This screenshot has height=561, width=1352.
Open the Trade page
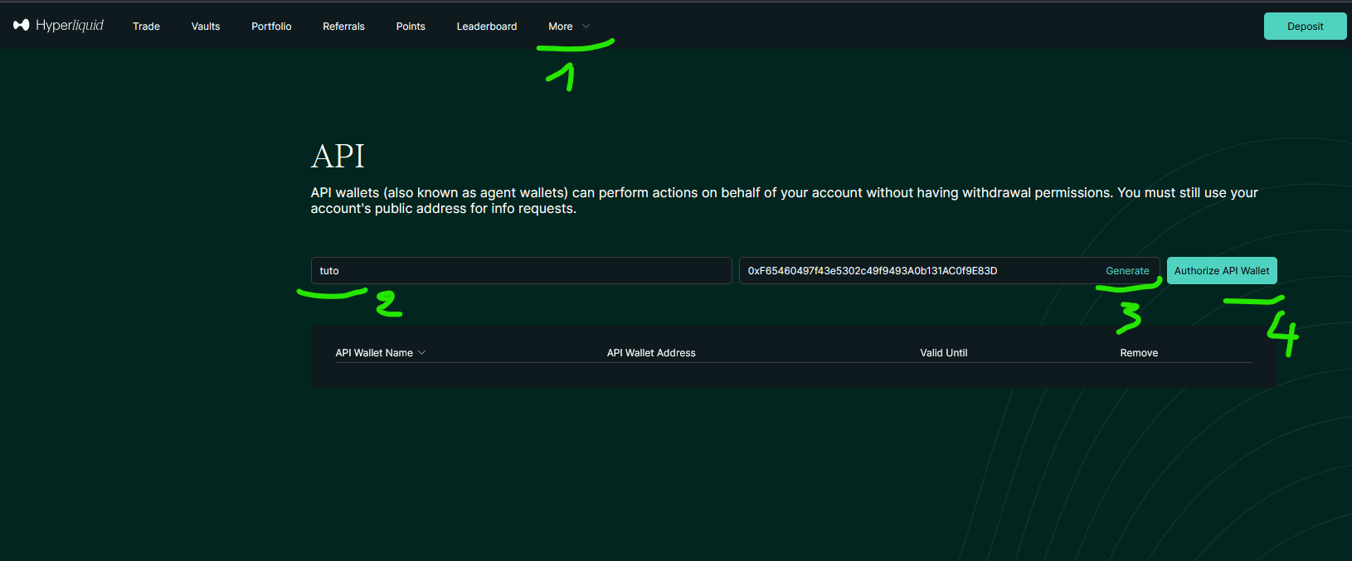point(146,27)
